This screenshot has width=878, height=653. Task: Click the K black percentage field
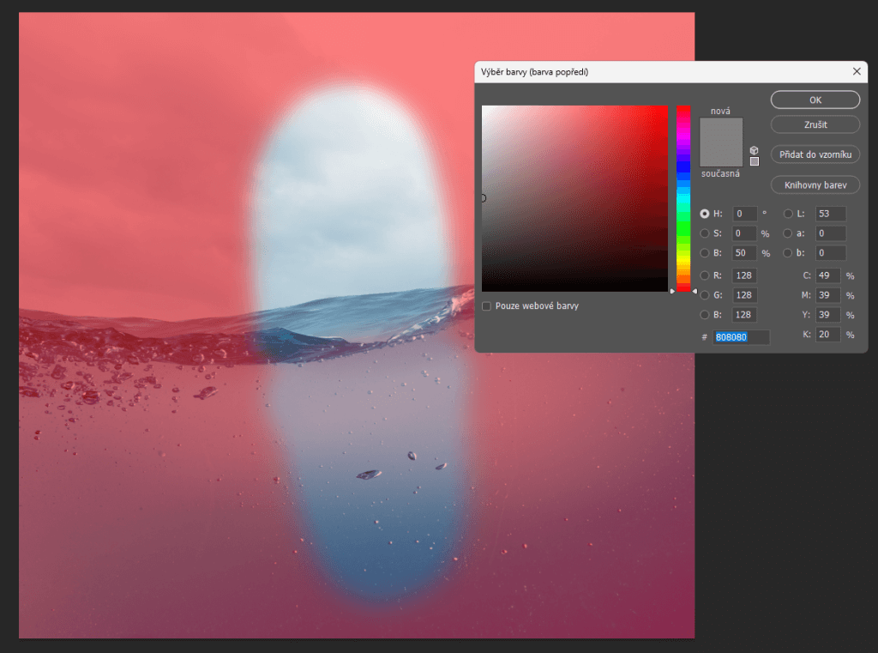[827, 335]
